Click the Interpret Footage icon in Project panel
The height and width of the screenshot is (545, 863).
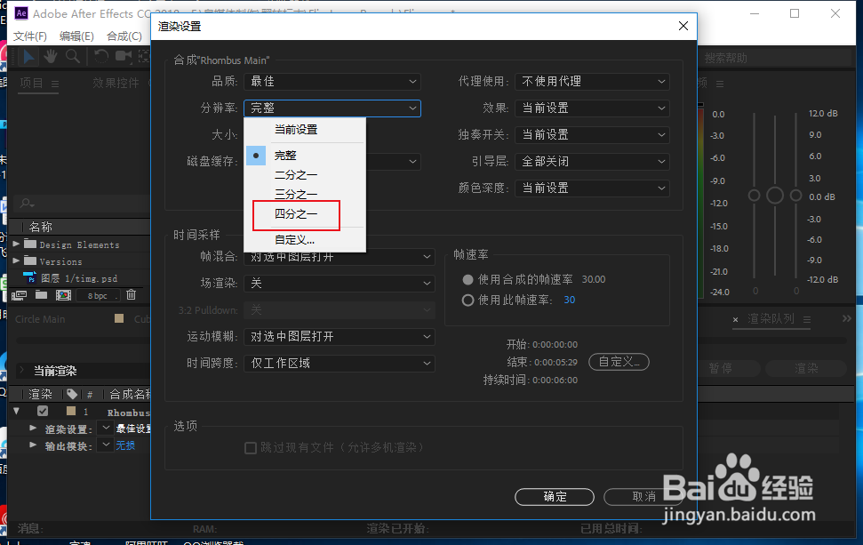pyautogui.click(x=19, y=296)
